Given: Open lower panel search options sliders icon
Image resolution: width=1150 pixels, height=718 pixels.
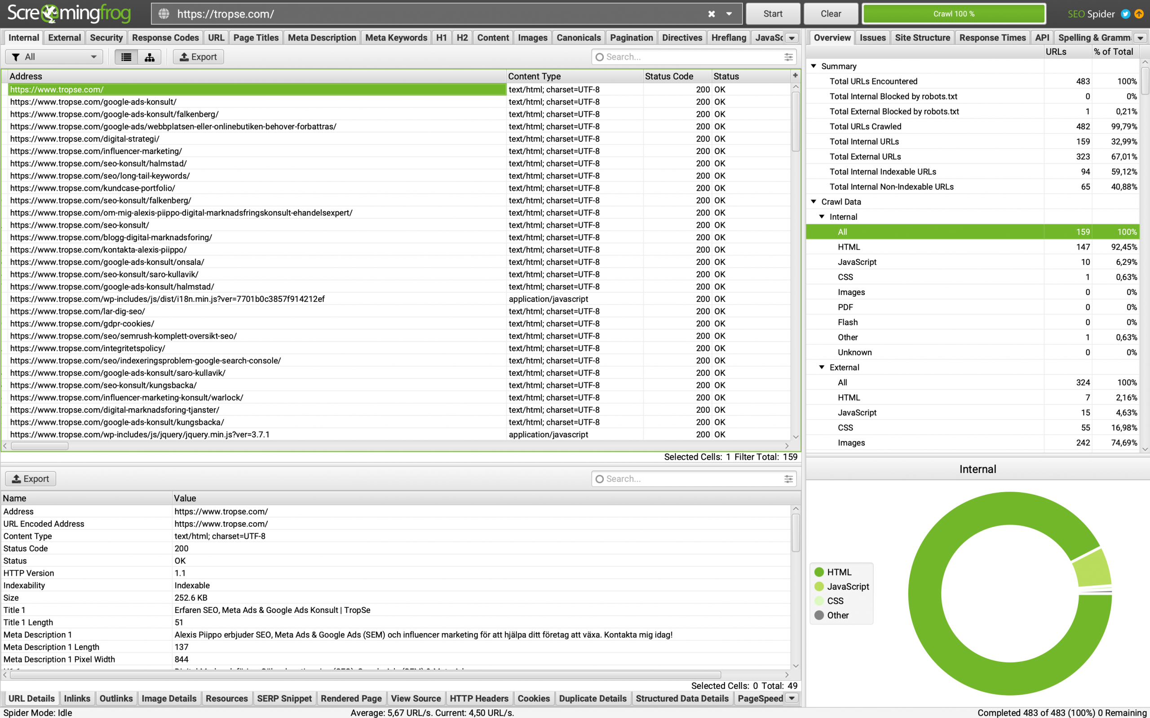Looking at the screenshot, I should [788, 479].
